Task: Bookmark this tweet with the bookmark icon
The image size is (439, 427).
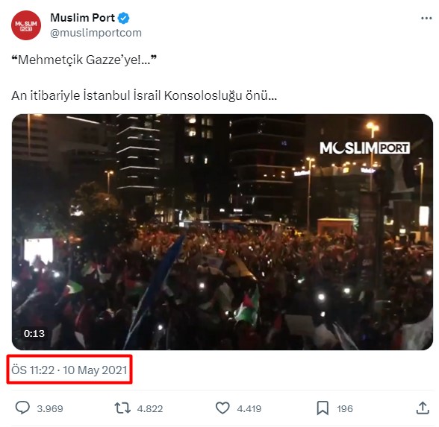Action: pyautogui.click(x=323, y=408)
